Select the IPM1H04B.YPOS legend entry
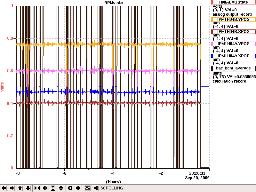This screenshot has width=256, height=192. coord(234,20)
